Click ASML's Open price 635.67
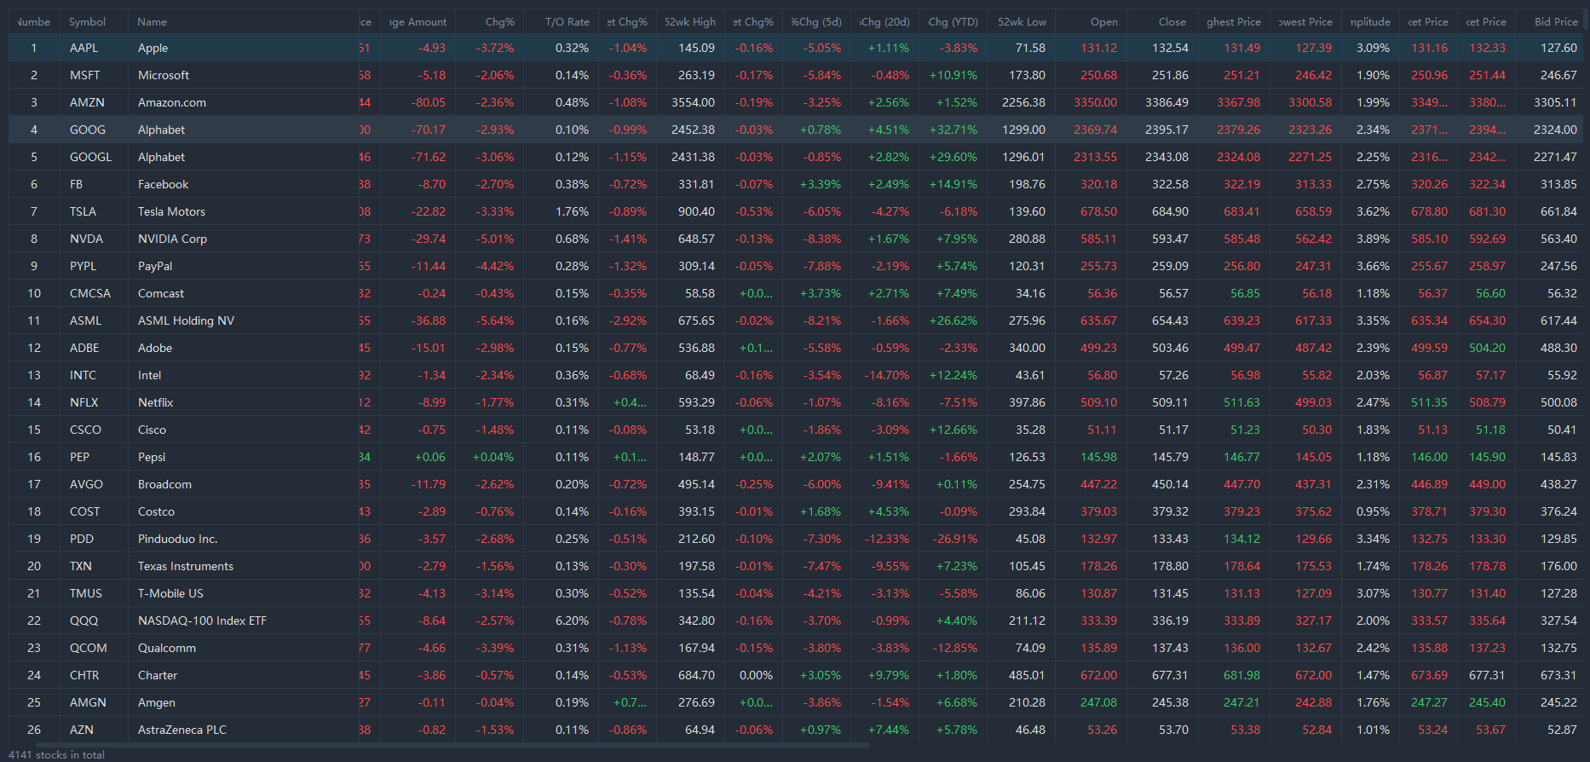This screenshot has height=762, width=1590. (1098, 320)
